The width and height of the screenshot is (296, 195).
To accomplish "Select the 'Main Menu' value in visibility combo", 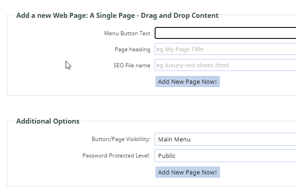I will coord(174,139).
